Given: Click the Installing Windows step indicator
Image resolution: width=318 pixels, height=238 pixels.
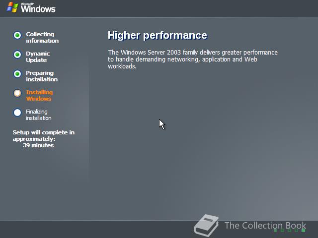Looking at the screenshot, I should (x=17, y=93).
